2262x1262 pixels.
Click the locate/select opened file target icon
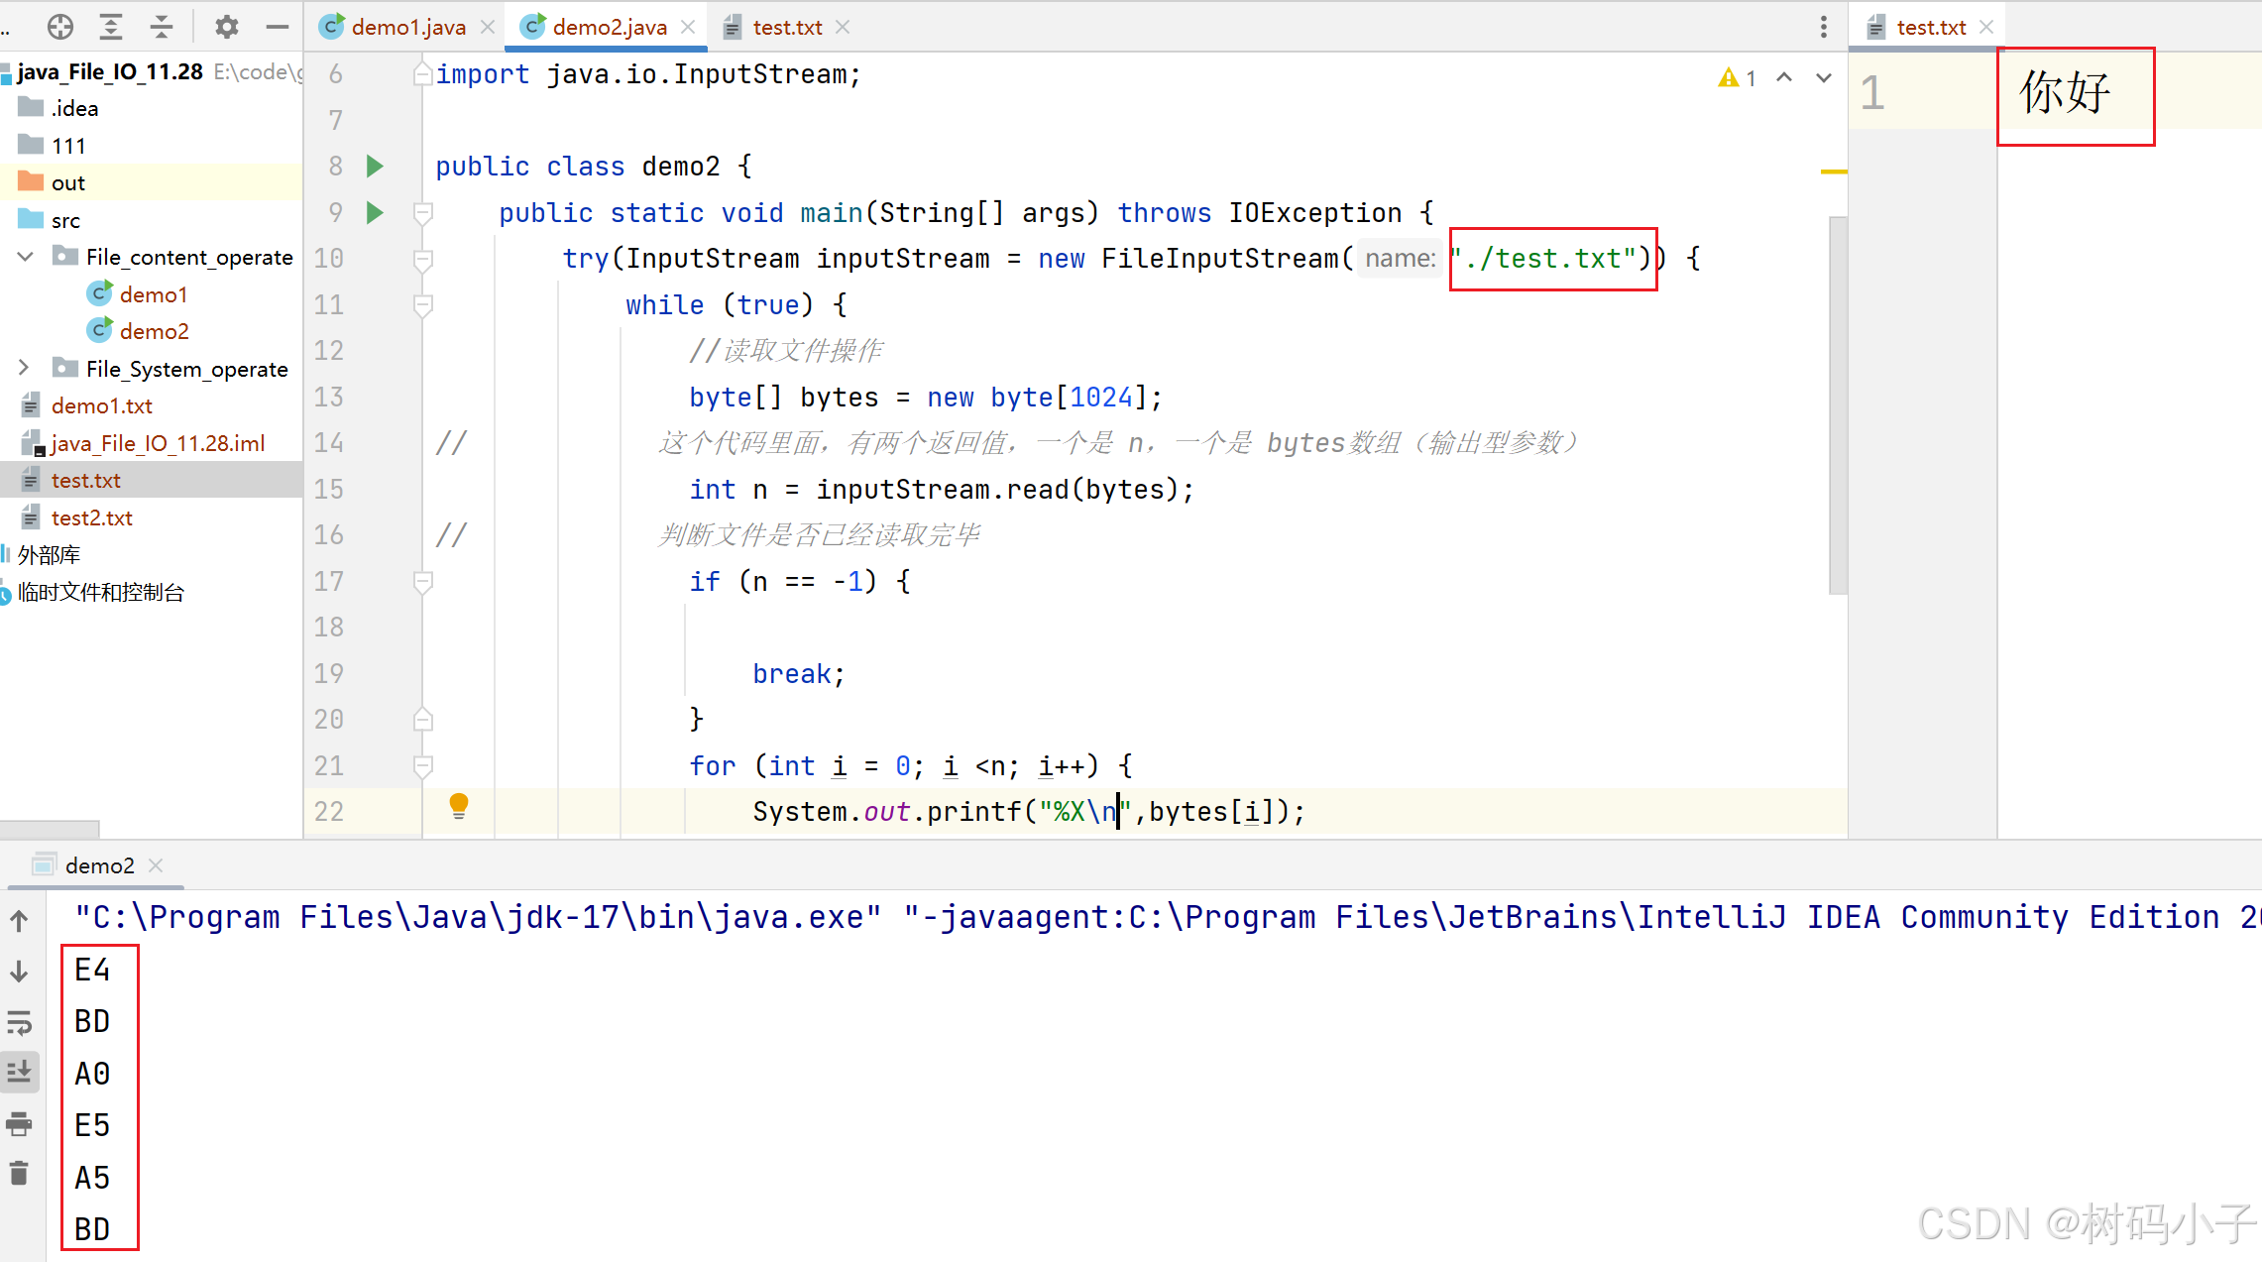coord(60,27)
